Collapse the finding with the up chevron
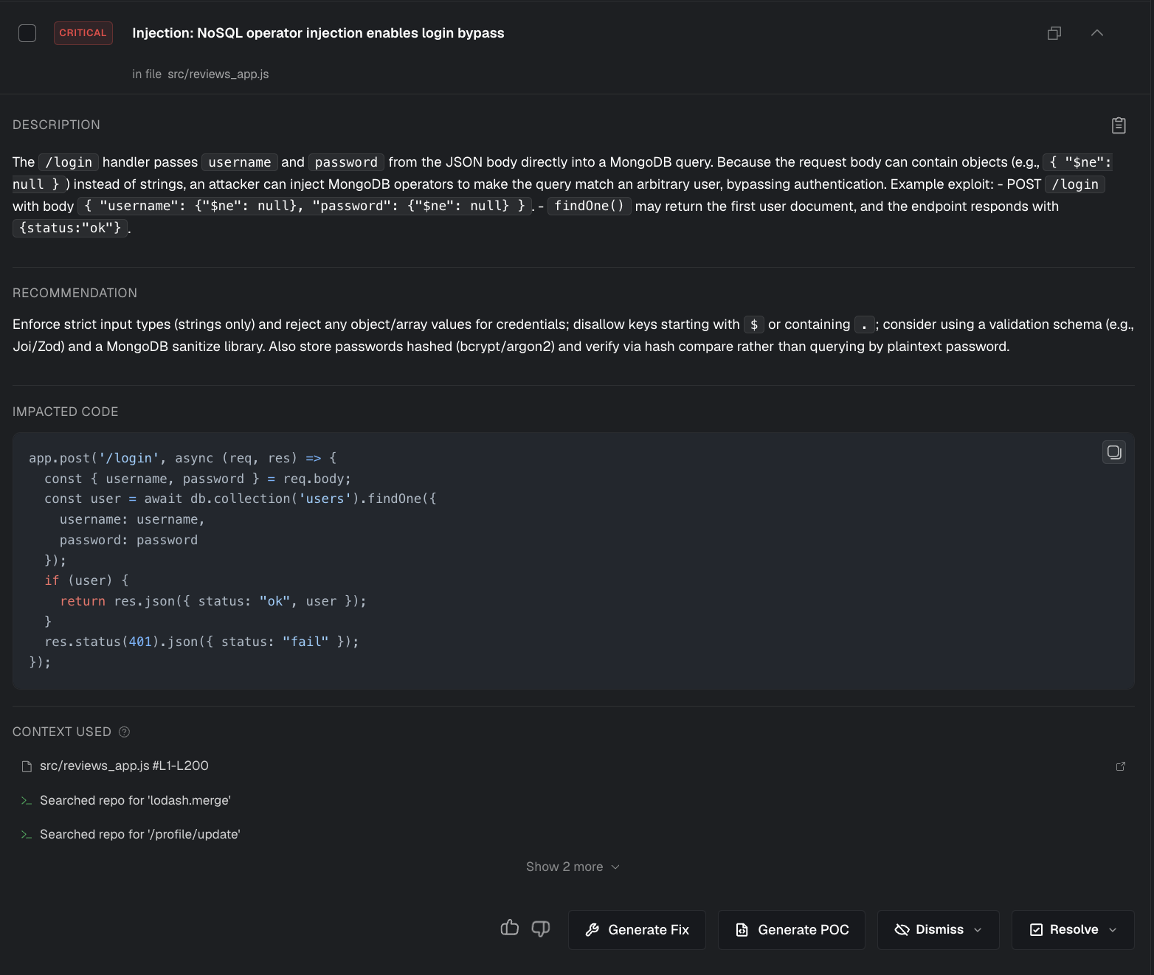Screen dimensions: 1154x975 1097,33
